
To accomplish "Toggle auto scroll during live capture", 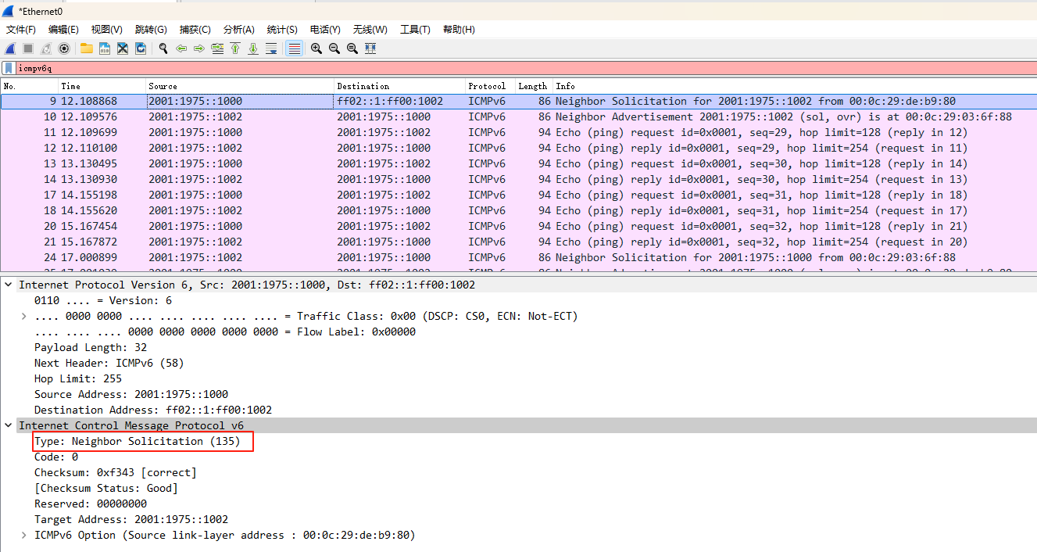I will tap(271, 48).
